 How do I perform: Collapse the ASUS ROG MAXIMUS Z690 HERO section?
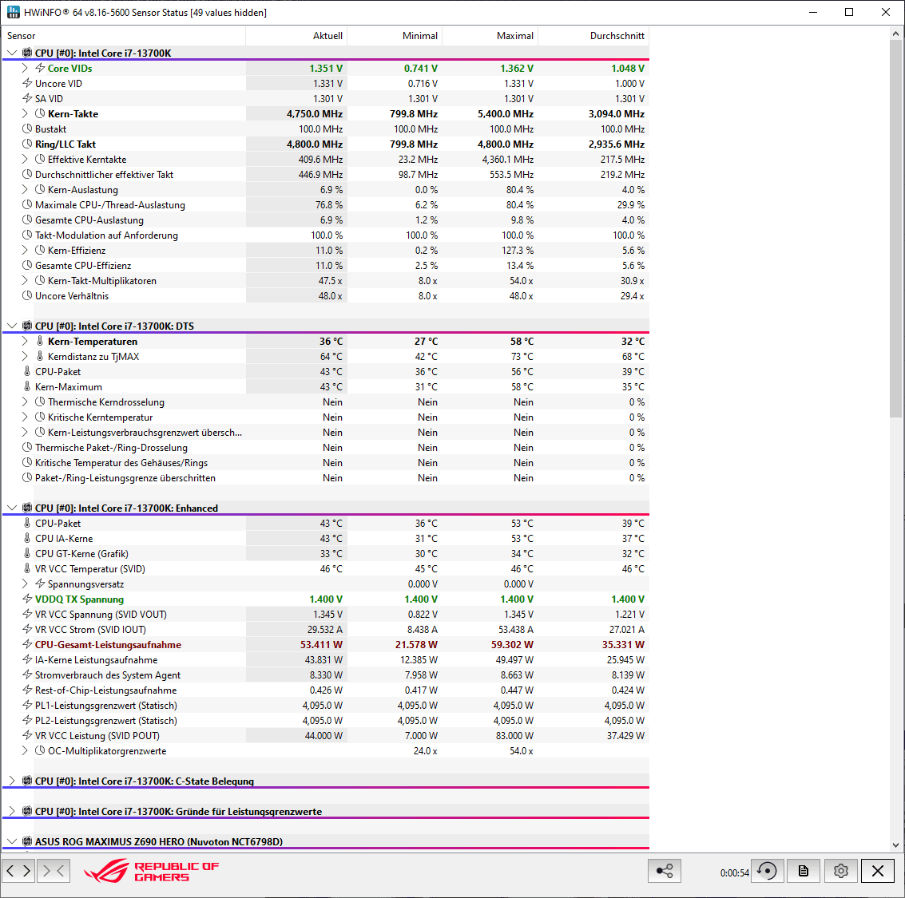(x=11, y=841)
